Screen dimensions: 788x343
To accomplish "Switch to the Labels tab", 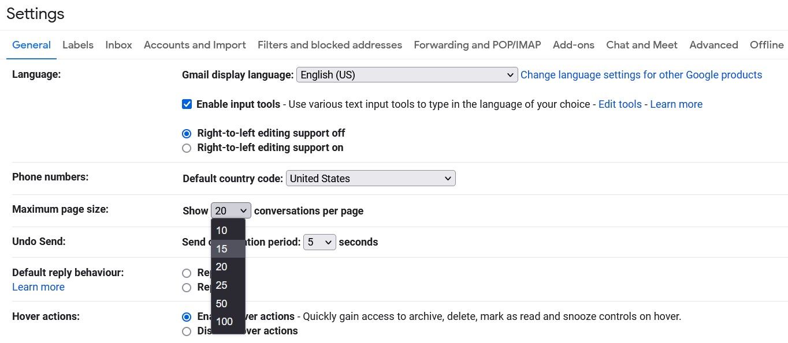I will tap(77, 45).
